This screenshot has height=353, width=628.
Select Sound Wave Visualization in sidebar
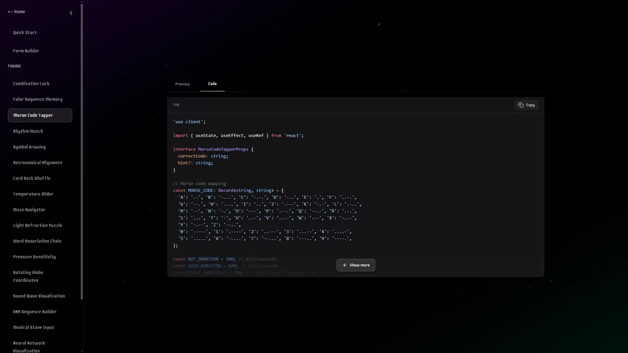(39, 296)
